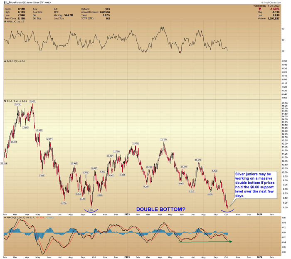Image resolution: width=291 pixels, height=259 pixels.
Task: Click the 2024 year label on price axis
Action: click(259, 215)
